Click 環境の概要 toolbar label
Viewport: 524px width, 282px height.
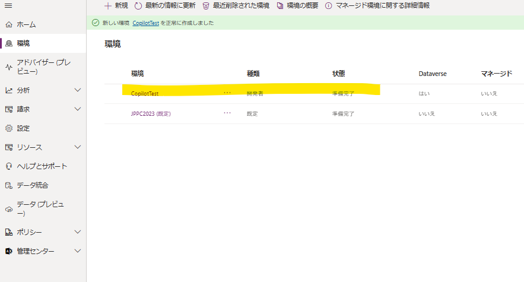coord(303,6)
